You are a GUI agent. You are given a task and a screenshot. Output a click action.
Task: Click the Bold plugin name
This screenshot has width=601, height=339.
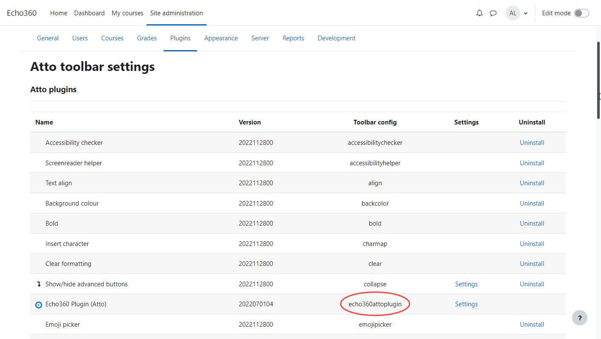pos(52,223)
